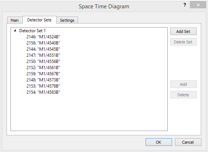The image size is (208, 152).
Task: Select detector 2159 M1/4567B
Action: 43,74
